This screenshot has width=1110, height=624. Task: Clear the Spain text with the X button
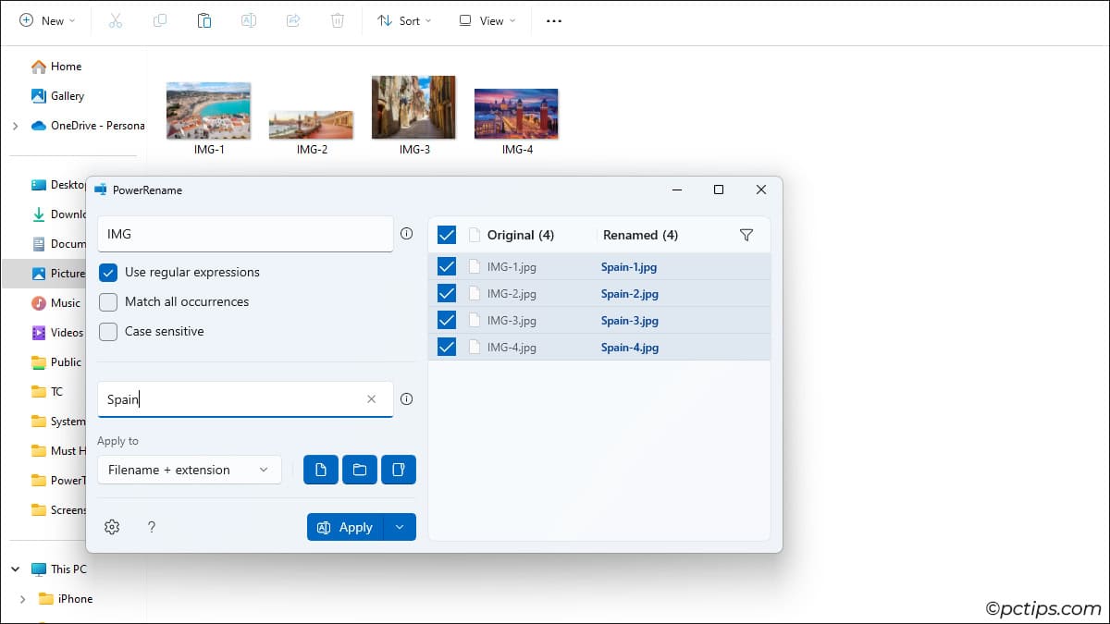pos(371,399)
